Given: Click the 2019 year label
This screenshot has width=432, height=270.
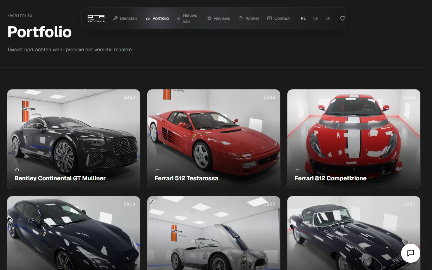Looking at the screenshot, I should [x=129, y=204].
